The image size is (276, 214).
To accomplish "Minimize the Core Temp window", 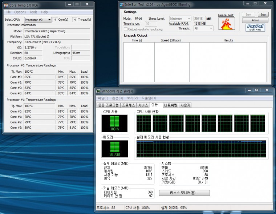I will click(x=70, y=4).
